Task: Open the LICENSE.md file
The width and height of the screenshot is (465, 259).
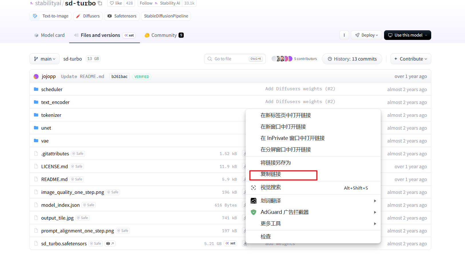Action: tap(54, 166)
